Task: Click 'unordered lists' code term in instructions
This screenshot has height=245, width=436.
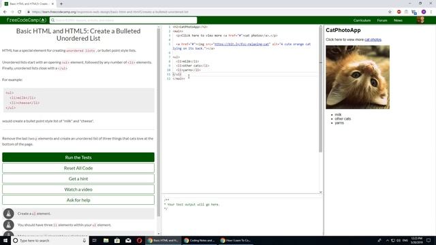Action: [x=80, y=50]
